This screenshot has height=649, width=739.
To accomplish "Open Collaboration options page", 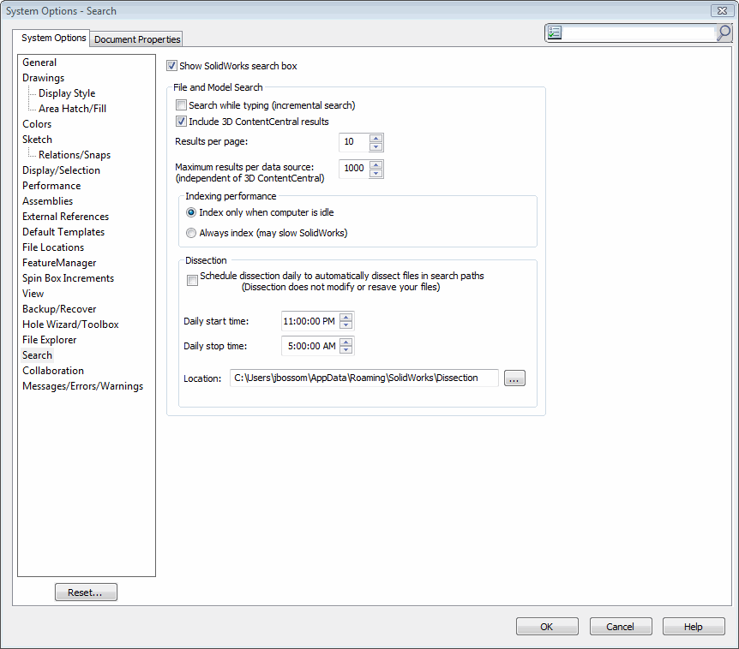I will [53, 371].
